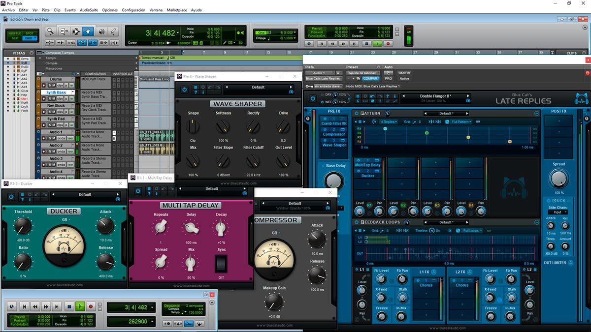
Task: Open Side Chain Input dropdown
Action: (558, 212)
